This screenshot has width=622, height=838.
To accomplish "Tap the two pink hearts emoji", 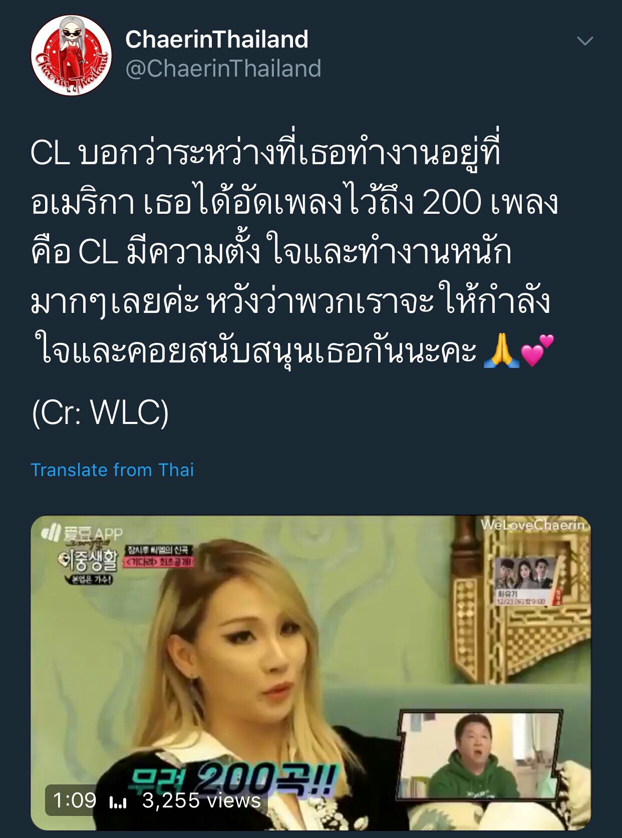I will tap(537, 350).
